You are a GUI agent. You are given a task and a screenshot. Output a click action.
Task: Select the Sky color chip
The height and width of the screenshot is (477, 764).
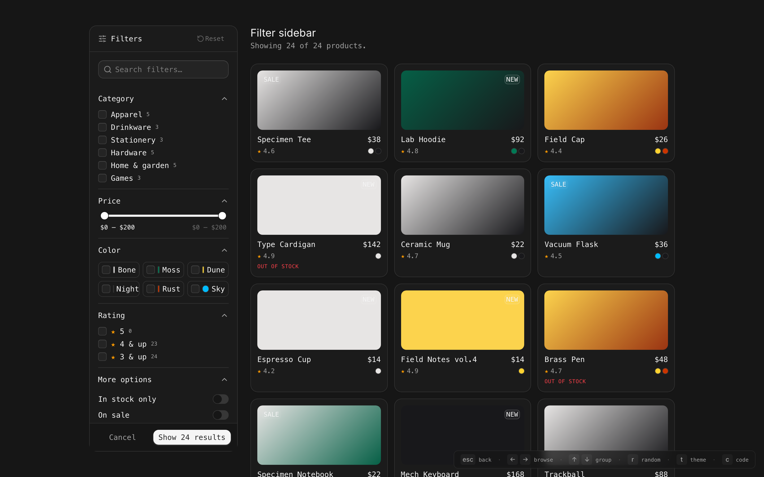[208, 289]
